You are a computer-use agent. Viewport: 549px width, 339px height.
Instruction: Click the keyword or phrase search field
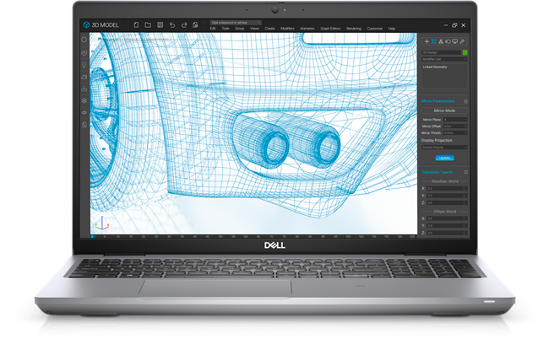236,23
